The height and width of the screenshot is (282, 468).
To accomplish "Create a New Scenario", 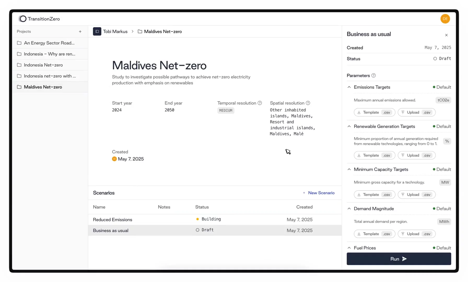I will coord(319,193).
